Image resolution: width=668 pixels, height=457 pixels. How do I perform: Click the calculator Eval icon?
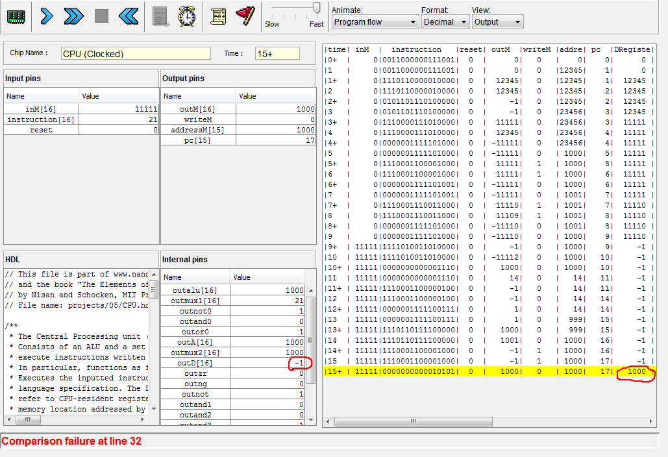(x=160, y=16)
